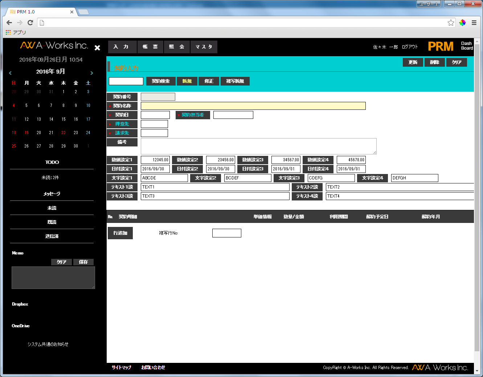Click the browser reload icon
The image size is (483, 377).
[x=30, y=22]
